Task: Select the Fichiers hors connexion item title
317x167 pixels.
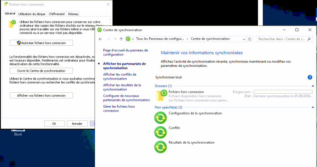Action: coord(186,92)
